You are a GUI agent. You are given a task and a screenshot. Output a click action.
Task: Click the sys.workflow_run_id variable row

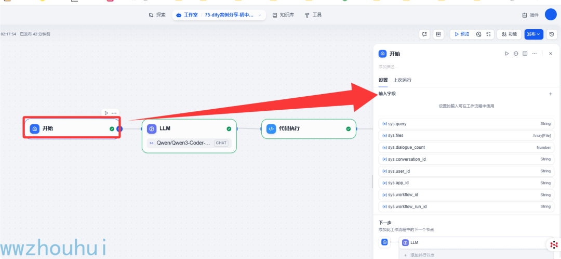coord(466,206)
